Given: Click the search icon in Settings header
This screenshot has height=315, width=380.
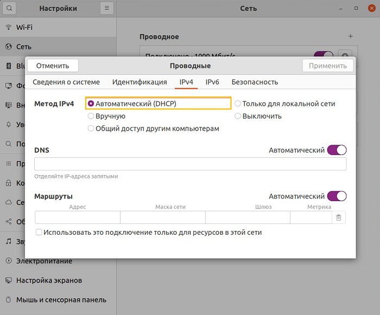Looking at the screenshot, I should tap(9, 9).
